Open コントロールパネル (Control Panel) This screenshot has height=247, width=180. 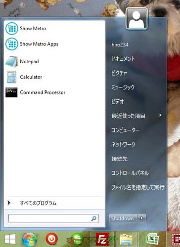pyautogui.click(x=130, y=173)
